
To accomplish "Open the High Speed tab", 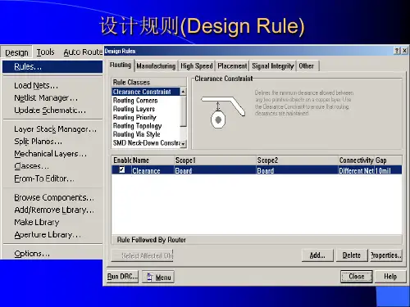I will pyautogui.click(x=197, y=66).
